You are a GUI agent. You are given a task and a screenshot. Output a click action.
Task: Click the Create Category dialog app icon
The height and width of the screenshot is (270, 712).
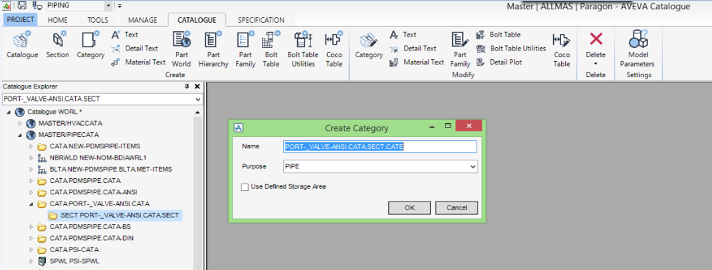coord(239,128)
